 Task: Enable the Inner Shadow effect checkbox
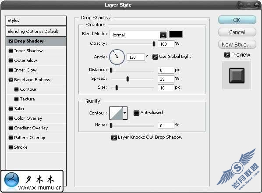point(11,51)
